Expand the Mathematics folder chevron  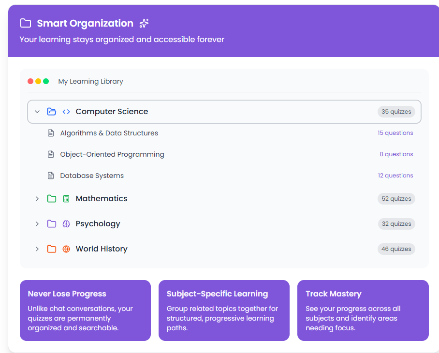click(37, 199)
